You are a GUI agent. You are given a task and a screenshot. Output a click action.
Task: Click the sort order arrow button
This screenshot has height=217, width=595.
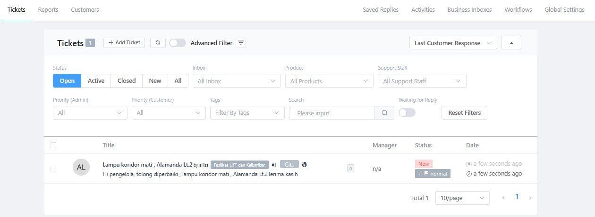(x=511, y=43)
